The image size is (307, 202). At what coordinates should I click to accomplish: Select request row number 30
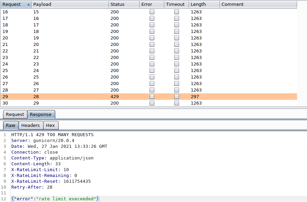(x=5, y=103)
